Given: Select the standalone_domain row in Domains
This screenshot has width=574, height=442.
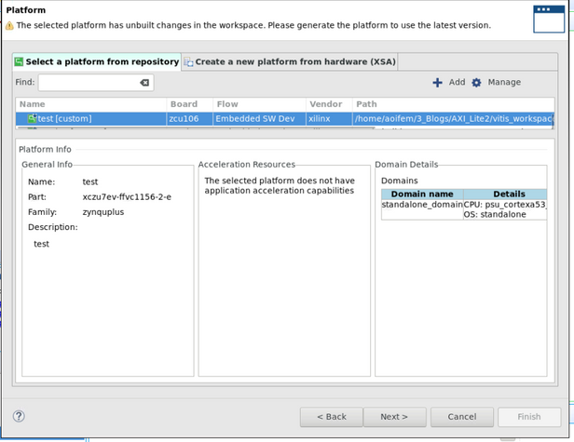Looking at the screenshot, I should point(422,204).
